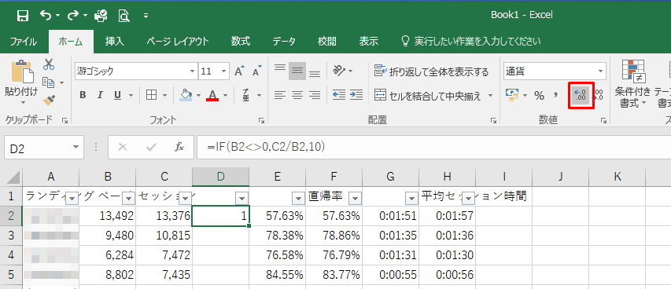
Task: Open the font name 游ゴシック dropdown
Action: (x=192, y=71)
